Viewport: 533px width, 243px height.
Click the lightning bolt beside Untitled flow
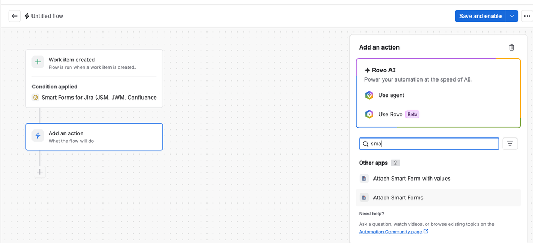tap(27, 16)
